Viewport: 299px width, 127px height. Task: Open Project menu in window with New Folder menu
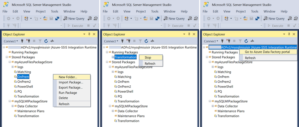[x=41, y=11]
